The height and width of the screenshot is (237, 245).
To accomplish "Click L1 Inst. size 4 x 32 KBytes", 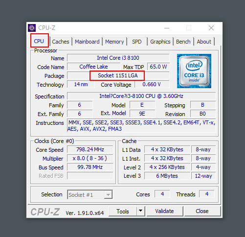I will click(x=167, y=158).
